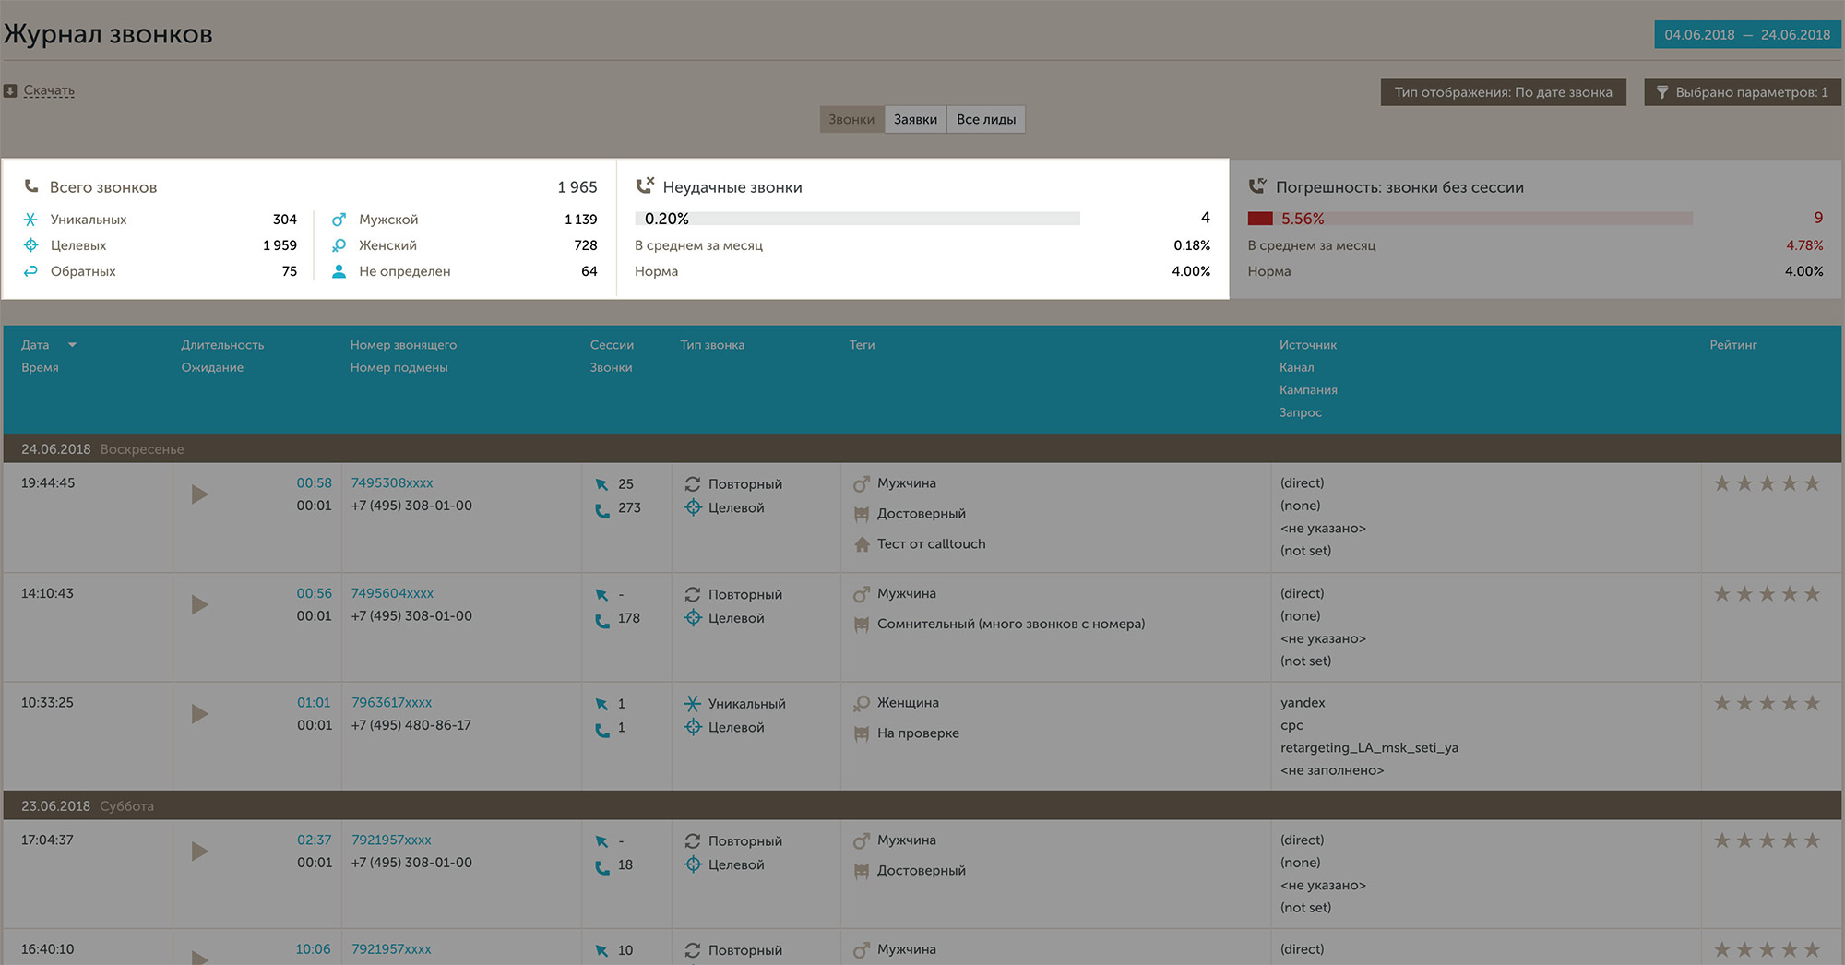Rate the 14:10:43 call one star

[x=1722, y=593]
